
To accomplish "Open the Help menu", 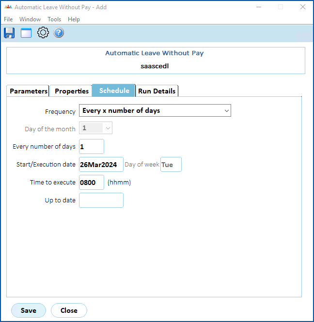I will pyautogui.click(x=74, y=19).
